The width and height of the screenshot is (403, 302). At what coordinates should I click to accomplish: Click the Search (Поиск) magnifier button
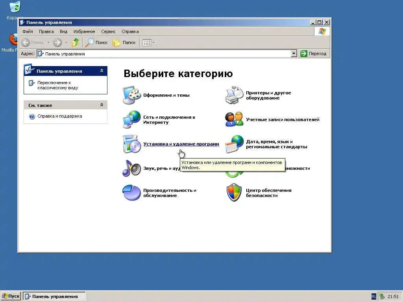pos(97,42)
